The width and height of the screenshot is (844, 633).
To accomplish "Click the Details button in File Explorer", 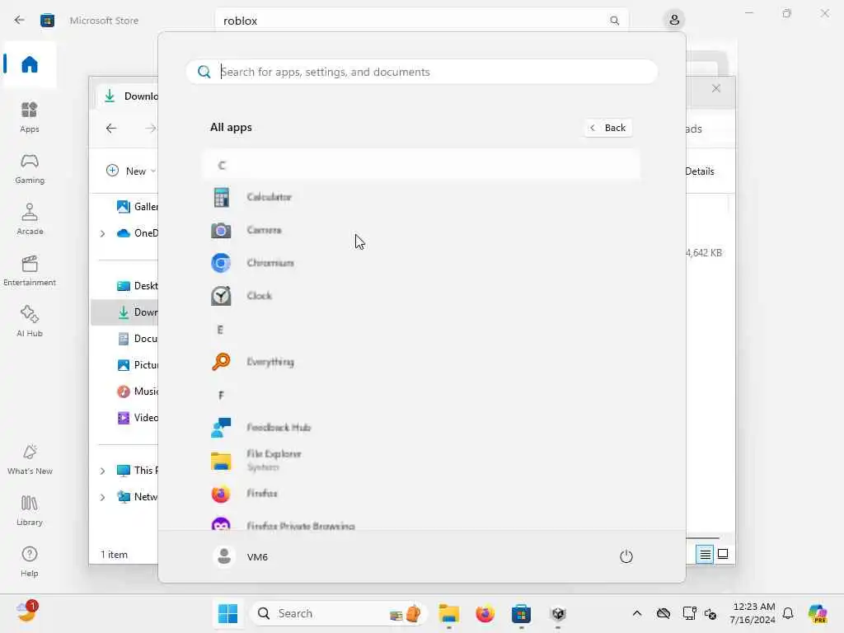I will tap(700, 171).
